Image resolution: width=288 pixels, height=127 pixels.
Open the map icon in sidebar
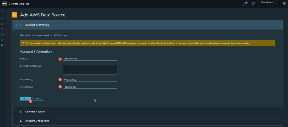[x=2, y=24]
